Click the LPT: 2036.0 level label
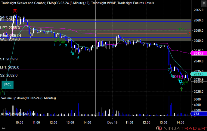Image resolution: width=207 pixels, height=131 pixels. click(x=10, y=67)
